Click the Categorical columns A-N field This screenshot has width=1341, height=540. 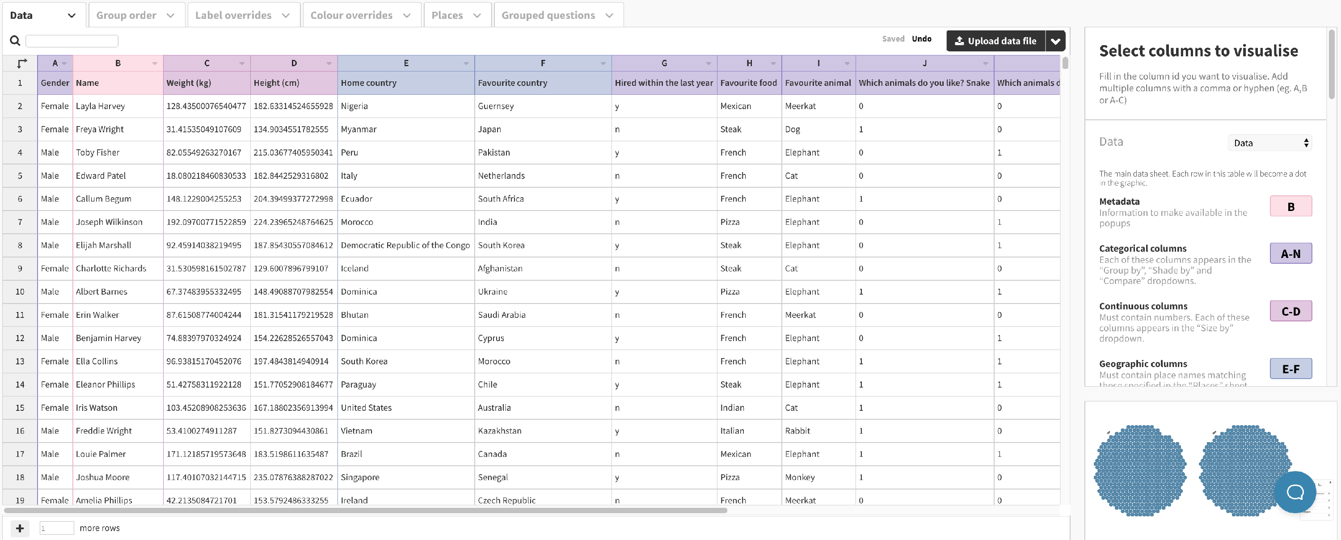pos(1290,253)
